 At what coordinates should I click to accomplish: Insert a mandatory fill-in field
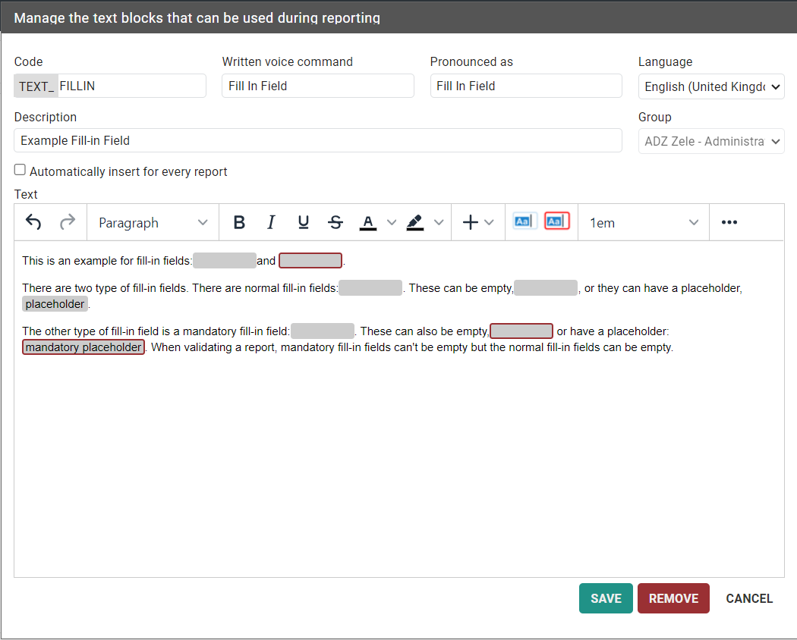point(556,221)
